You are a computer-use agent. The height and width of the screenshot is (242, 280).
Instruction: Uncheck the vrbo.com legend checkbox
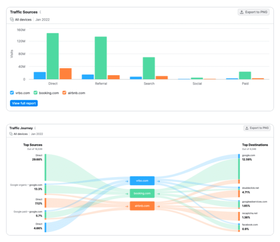pos(12,93)
